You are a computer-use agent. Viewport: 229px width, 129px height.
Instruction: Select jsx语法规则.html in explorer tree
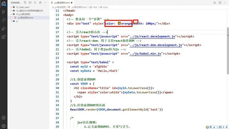25,18
